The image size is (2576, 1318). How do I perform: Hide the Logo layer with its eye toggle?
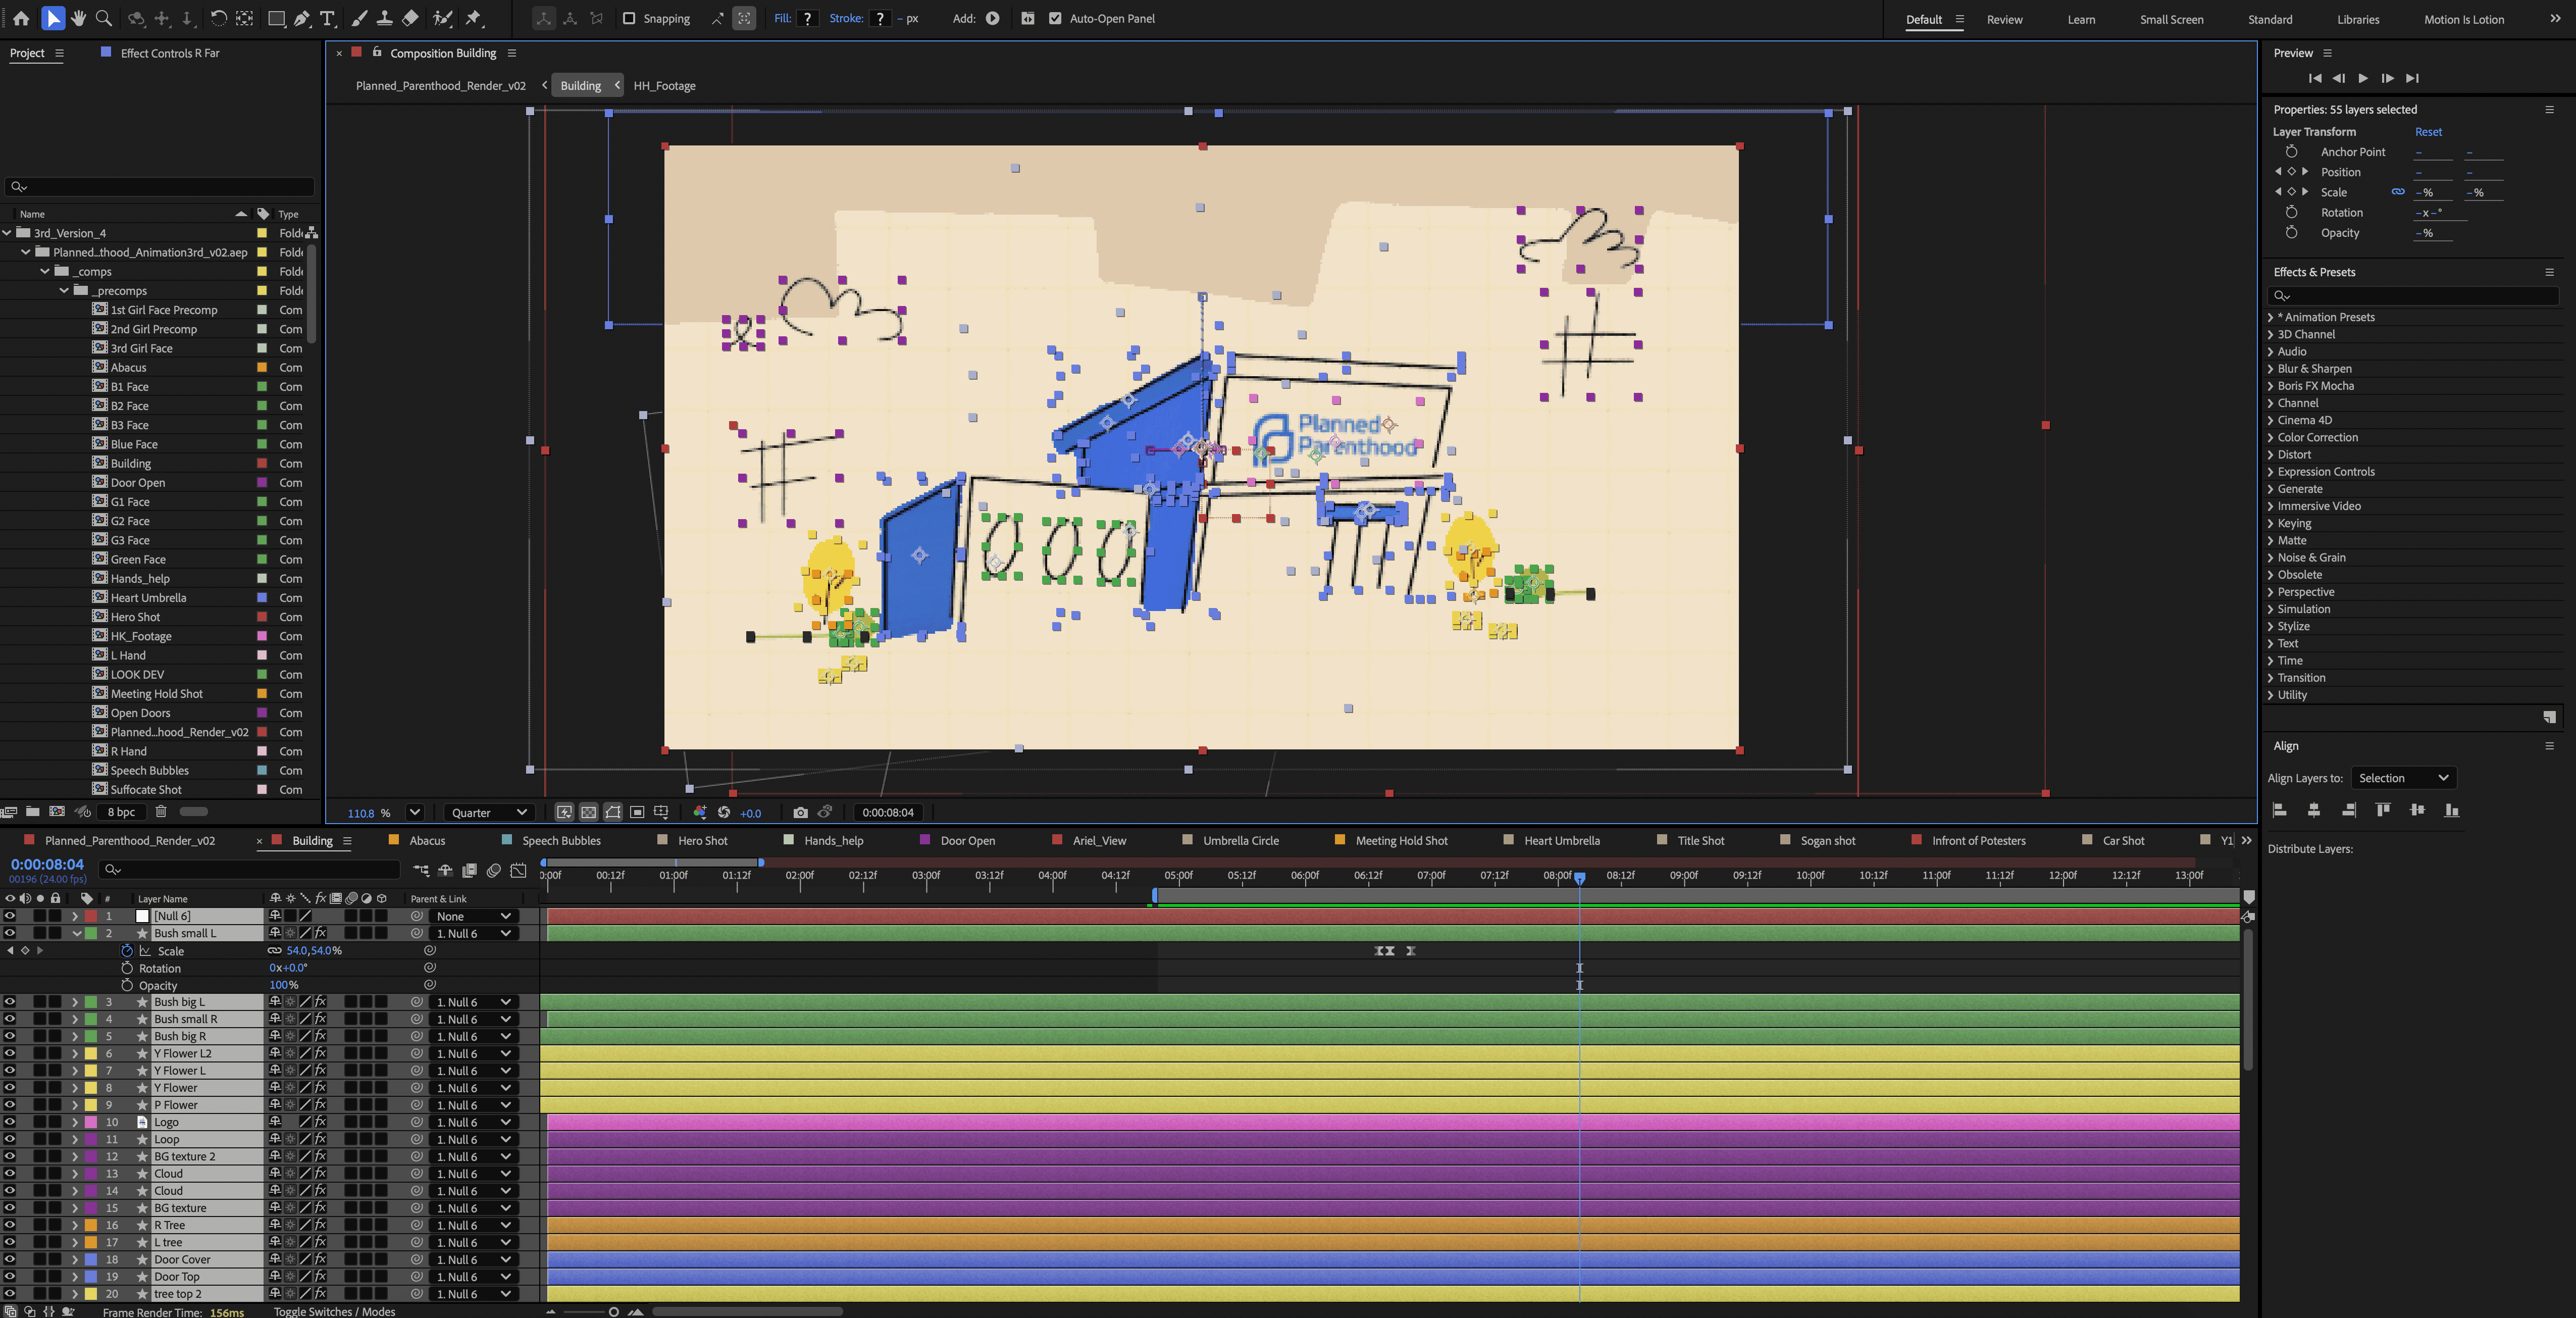click(9, 1122)
